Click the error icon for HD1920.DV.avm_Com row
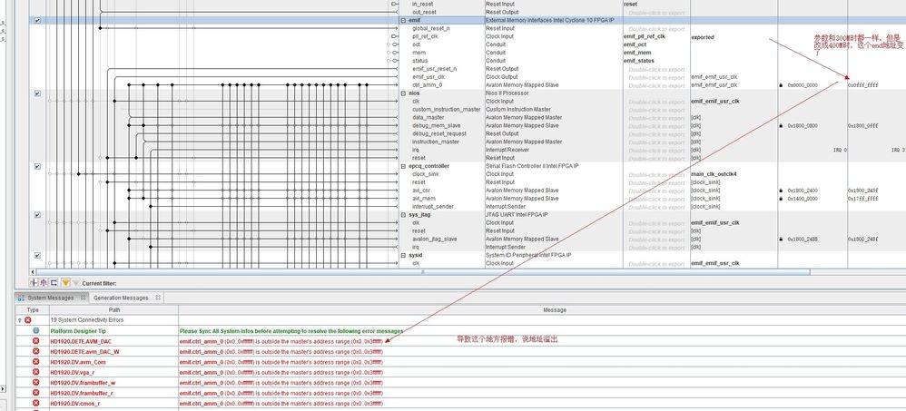 [35, 362]
